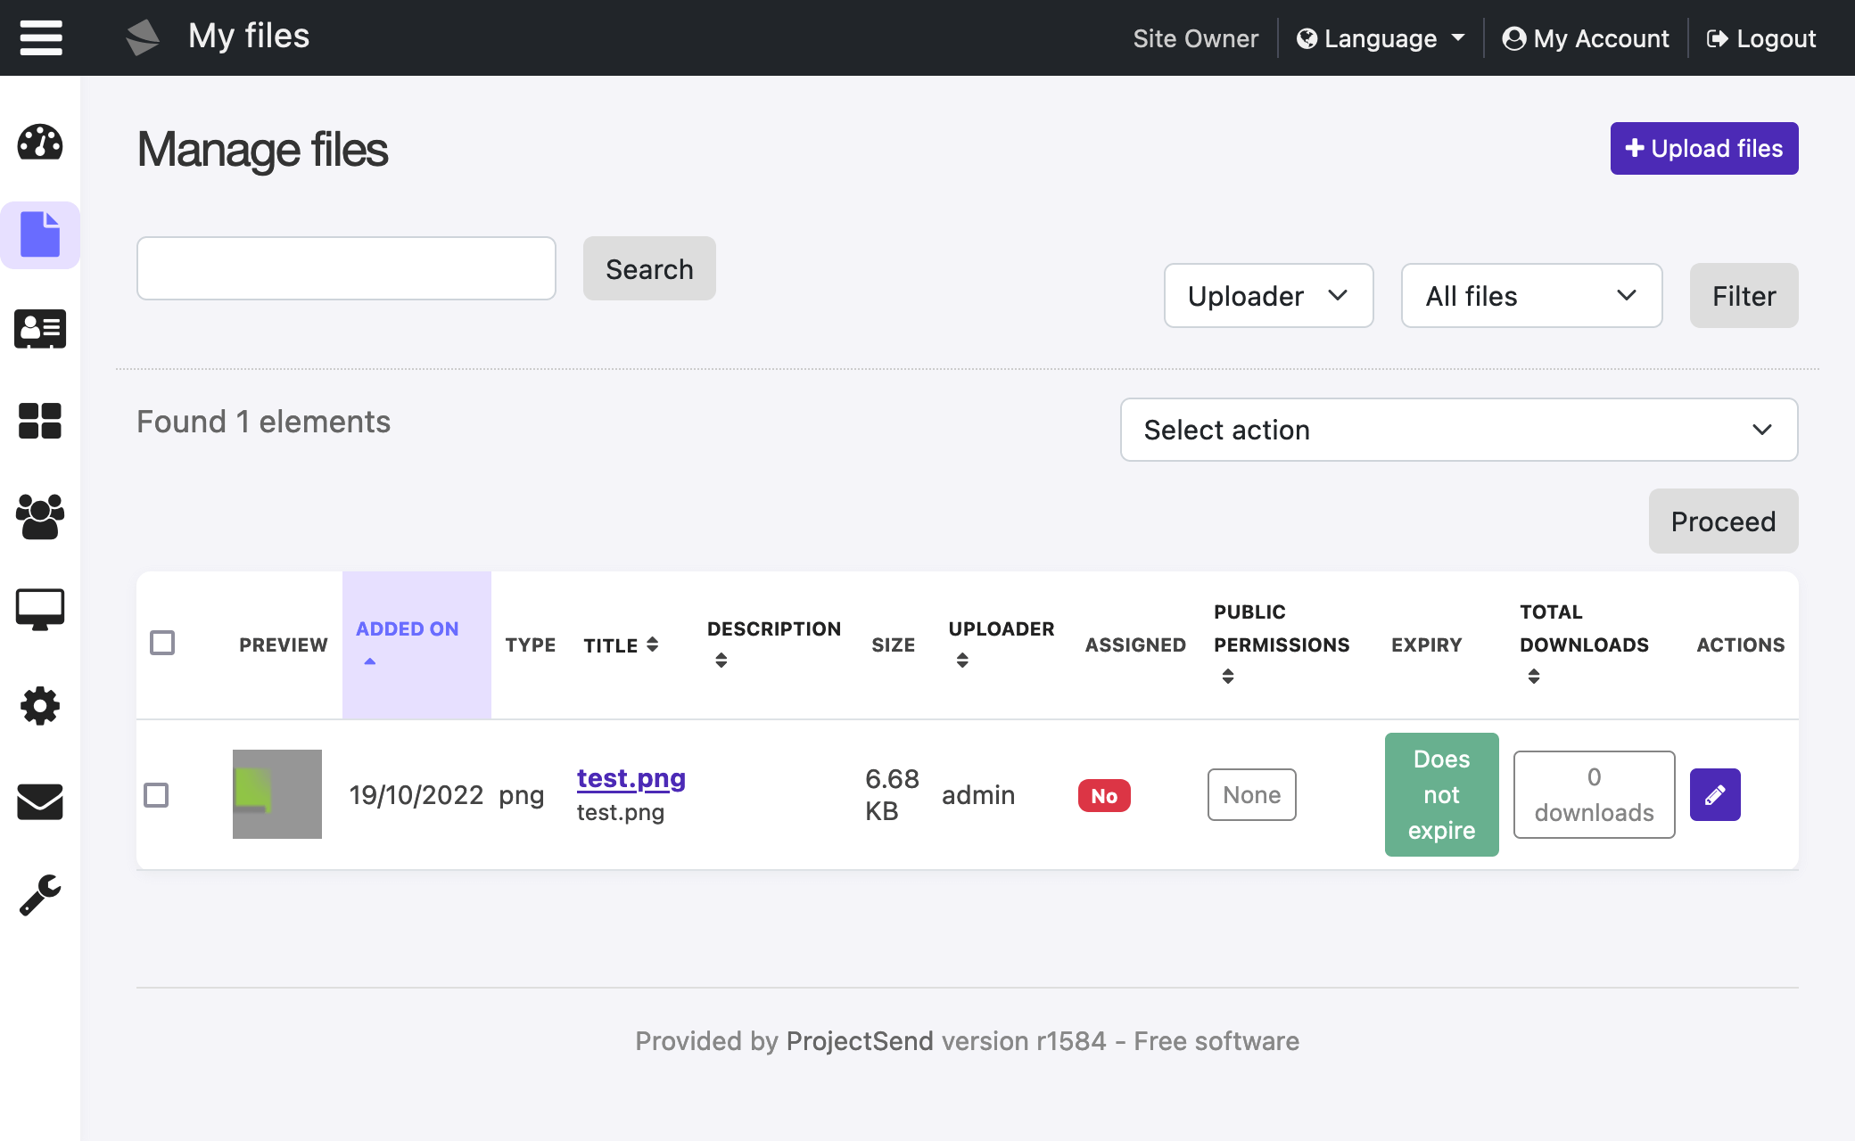Check the test.png row checkbox
This screenshot has width=1855, height=1141.
point(156,794)
